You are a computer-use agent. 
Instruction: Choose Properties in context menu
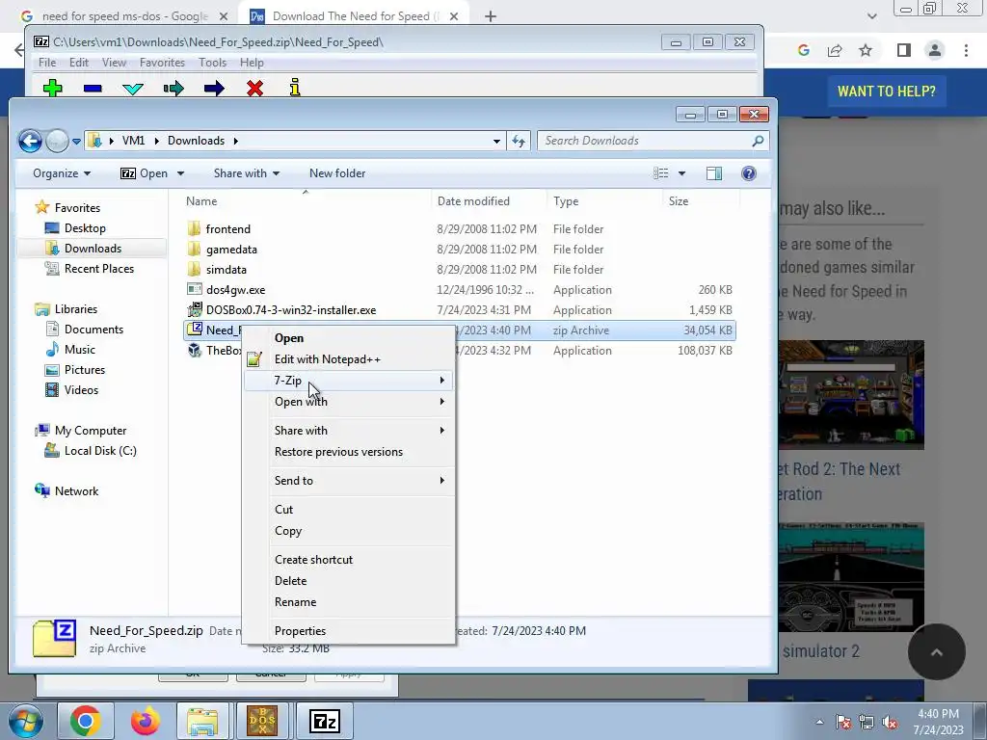348,630
